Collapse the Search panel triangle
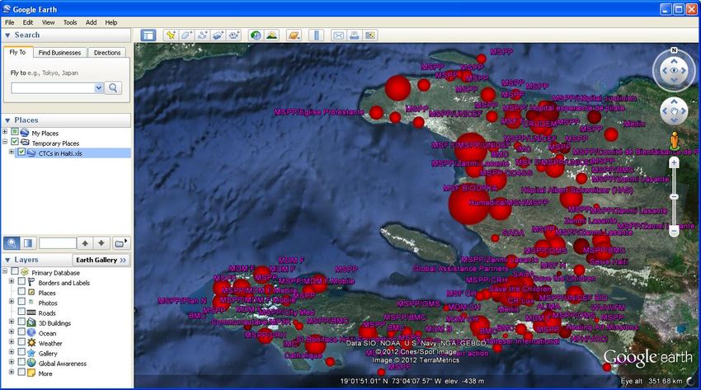 click(x=7, y=35)
